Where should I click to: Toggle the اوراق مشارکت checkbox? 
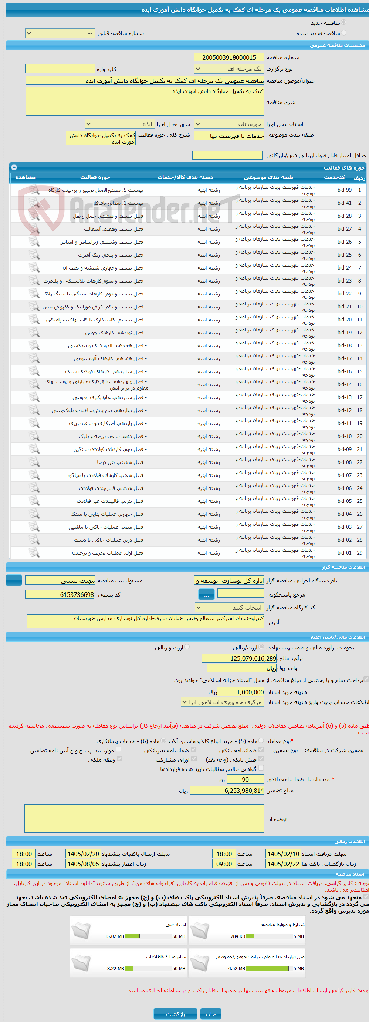pyautogui.click(x=194, y=759)
